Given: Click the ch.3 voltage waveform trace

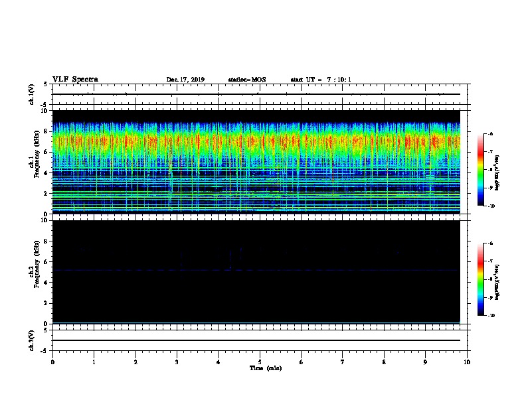Looking at the screenshot, I should pos(256,340).
